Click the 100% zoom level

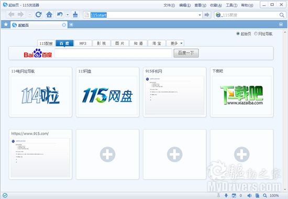(x=274, y=195)
